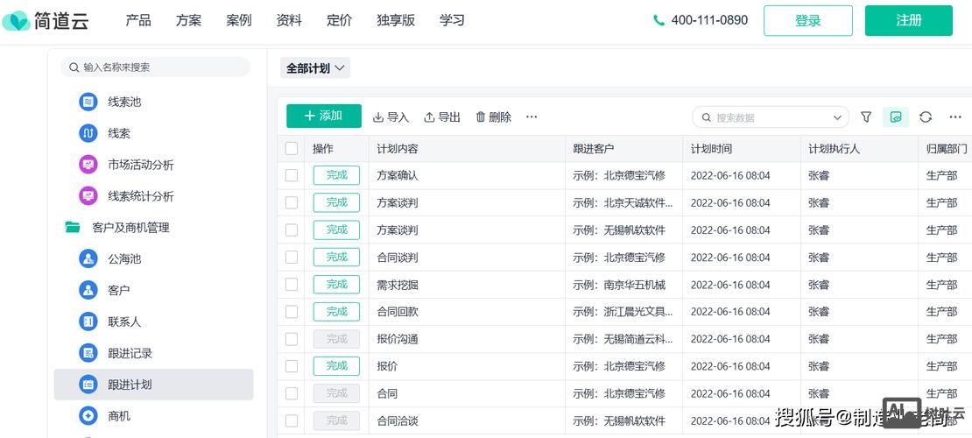Screen dimensions: 972x438
Task: Go to the 定价 page
Action: pyautogui.click(x=339, y=20)
